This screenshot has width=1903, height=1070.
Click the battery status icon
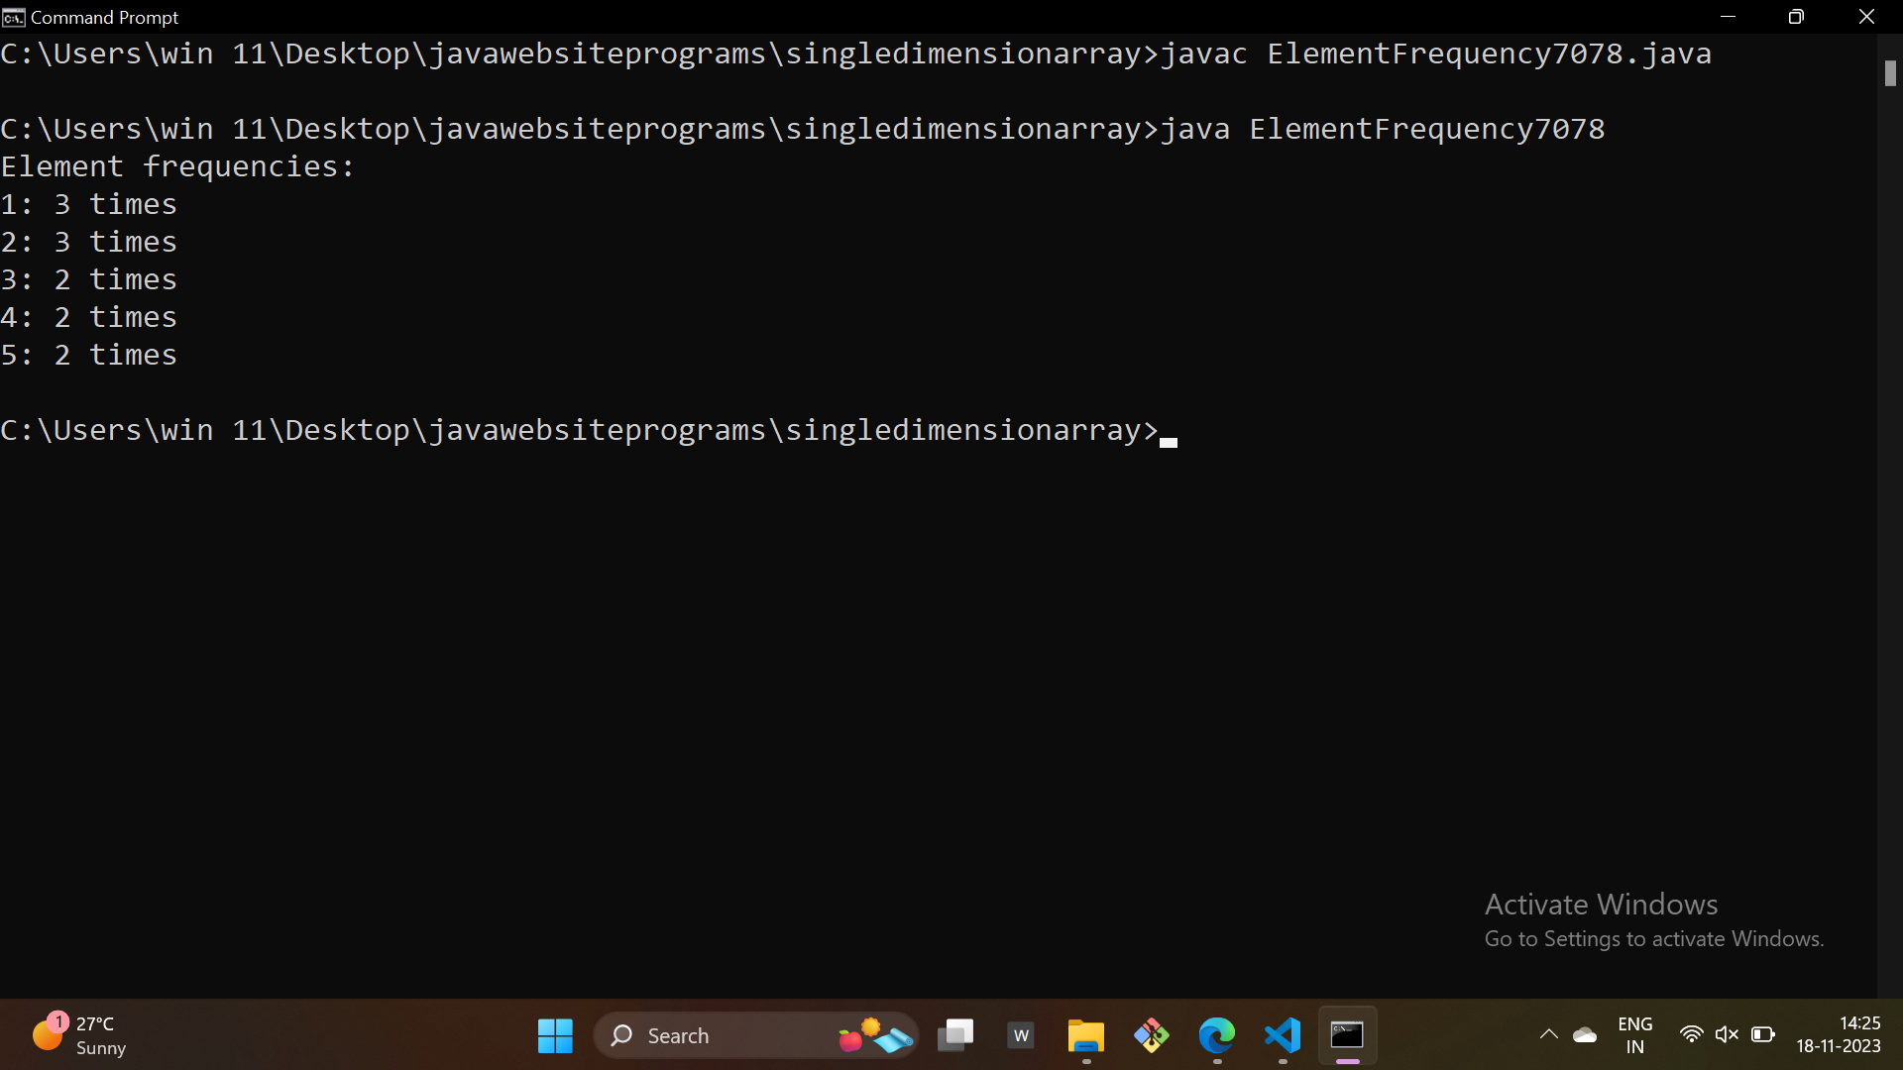click(1762, 1035)
